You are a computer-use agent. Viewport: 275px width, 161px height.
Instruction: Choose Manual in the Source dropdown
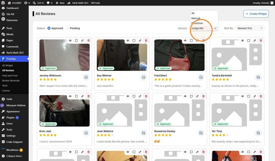pyautogui.click(x=204, y=18)
